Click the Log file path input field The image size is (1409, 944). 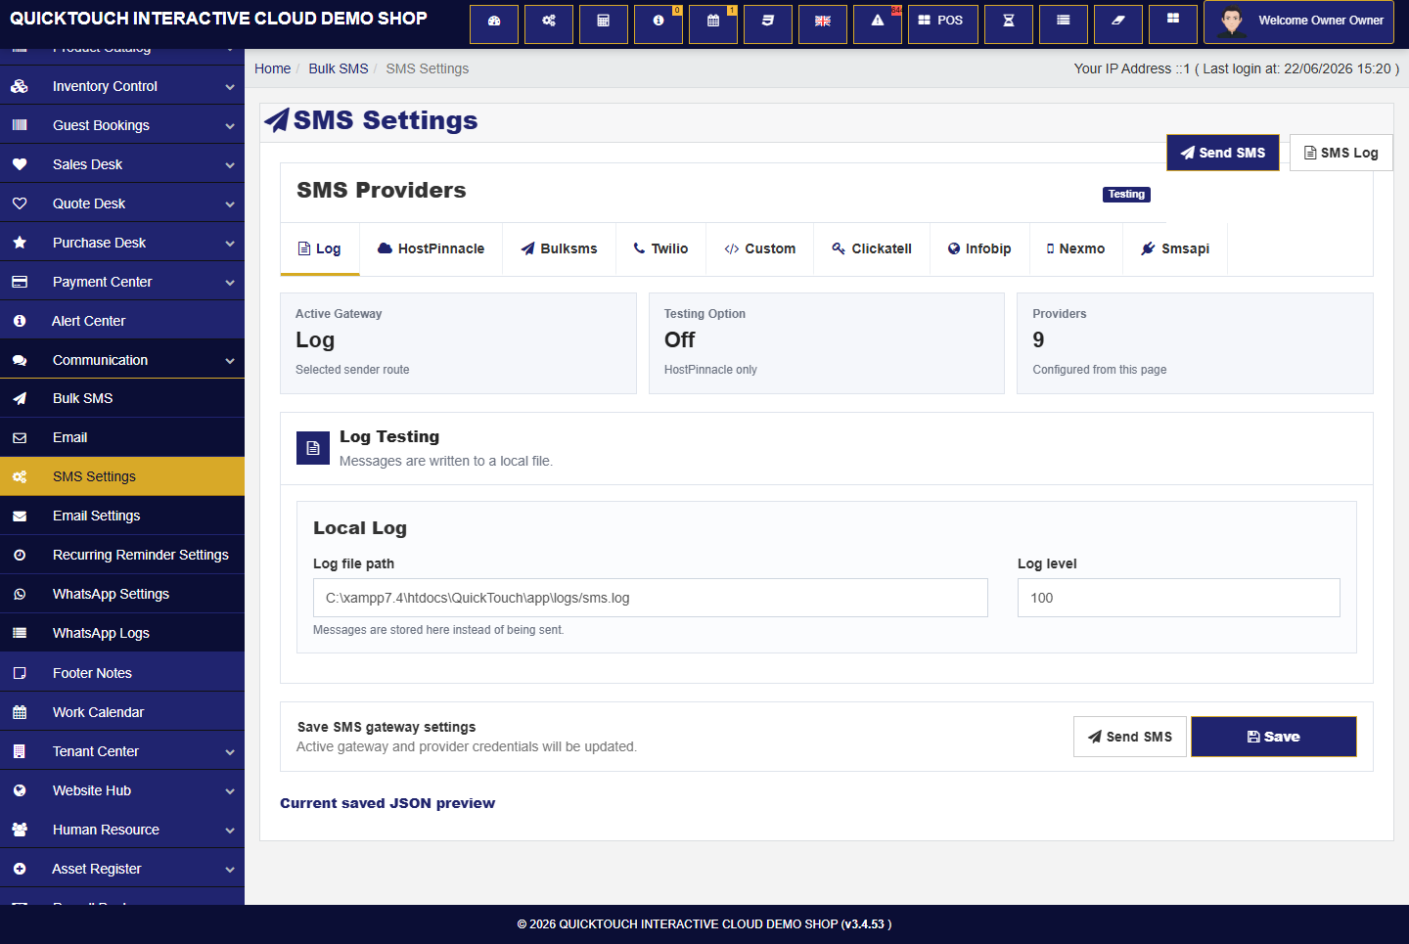651,598
